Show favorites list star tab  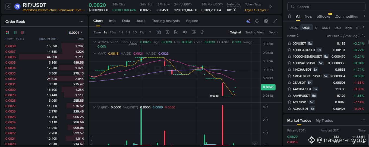(x=289, y=16)
